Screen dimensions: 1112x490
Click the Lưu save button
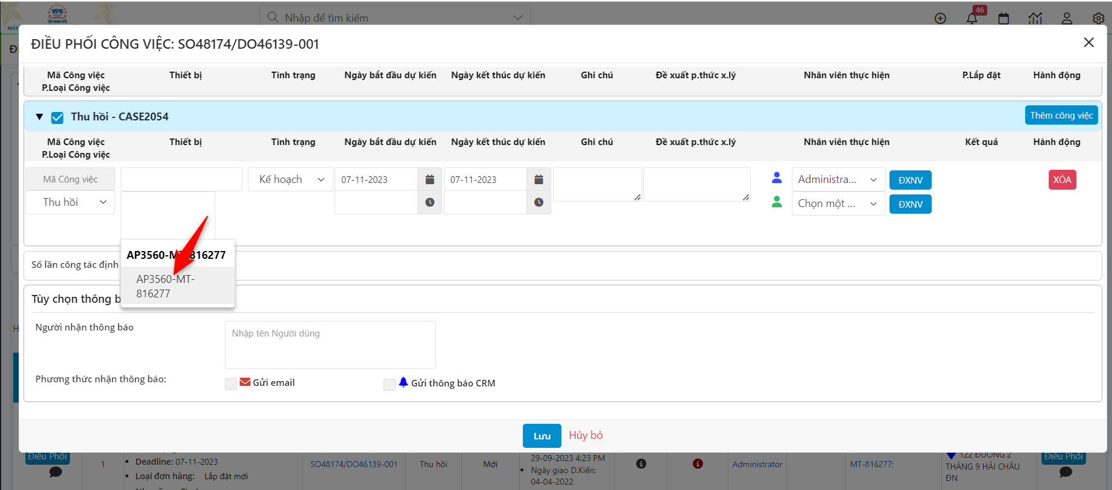[x=542, y=436]
